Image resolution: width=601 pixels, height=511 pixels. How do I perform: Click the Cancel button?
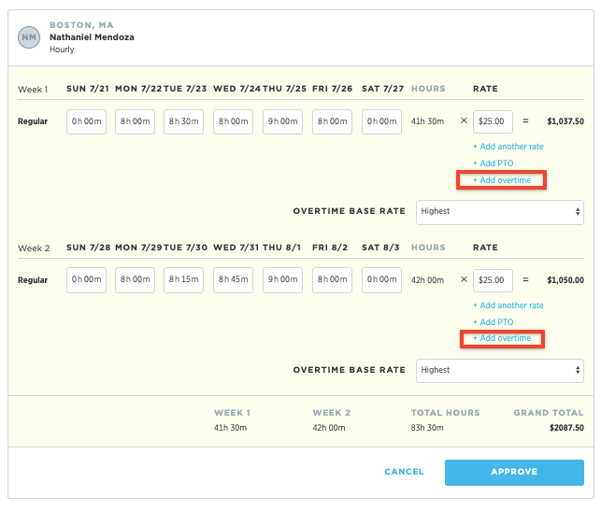404,472
